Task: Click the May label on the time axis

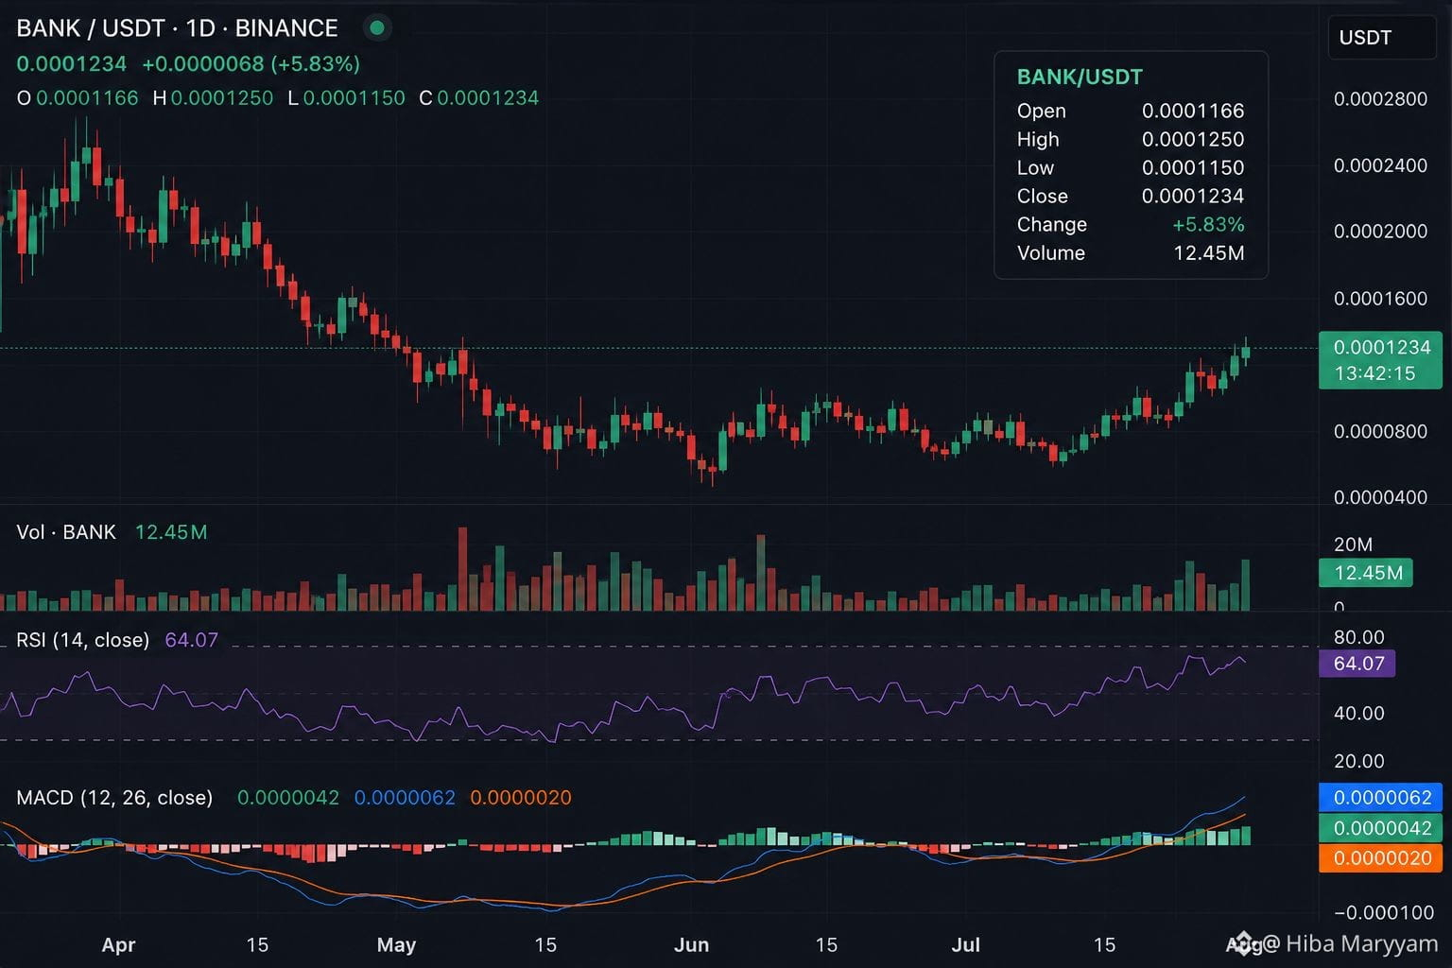Action: point(396,945)
